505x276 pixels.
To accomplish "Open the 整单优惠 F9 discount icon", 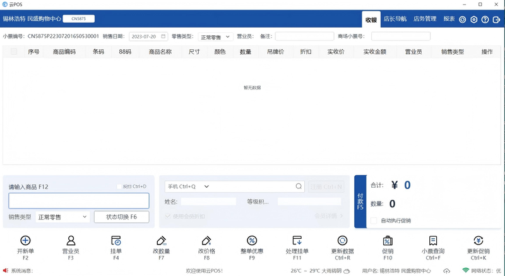I will click(x=252, y=241).
